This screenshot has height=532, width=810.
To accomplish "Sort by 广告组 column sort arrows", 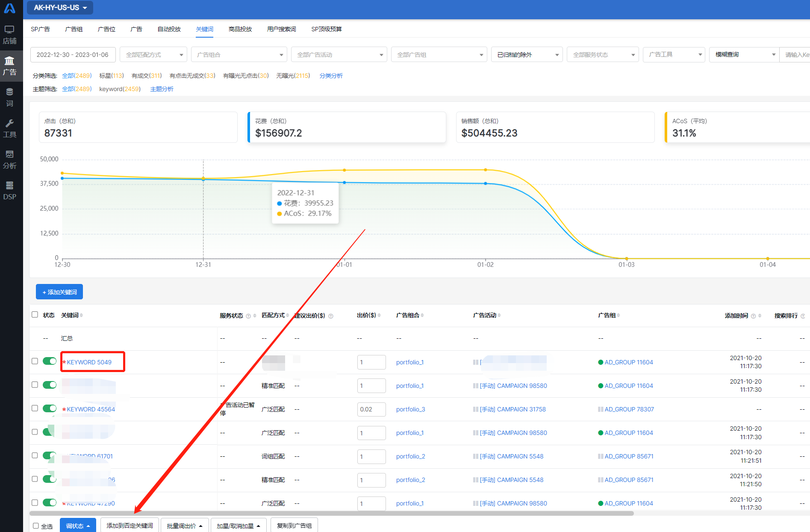I will click(619, 316).
